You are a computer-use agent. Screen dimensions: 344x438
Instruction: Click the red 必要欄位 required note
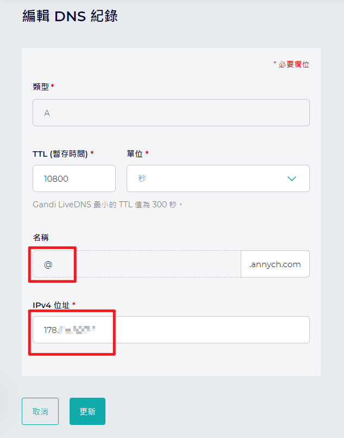291,64
